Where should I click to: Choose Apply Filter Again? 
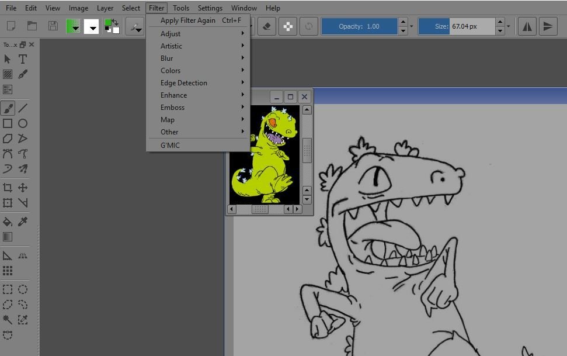coord(198,20)
